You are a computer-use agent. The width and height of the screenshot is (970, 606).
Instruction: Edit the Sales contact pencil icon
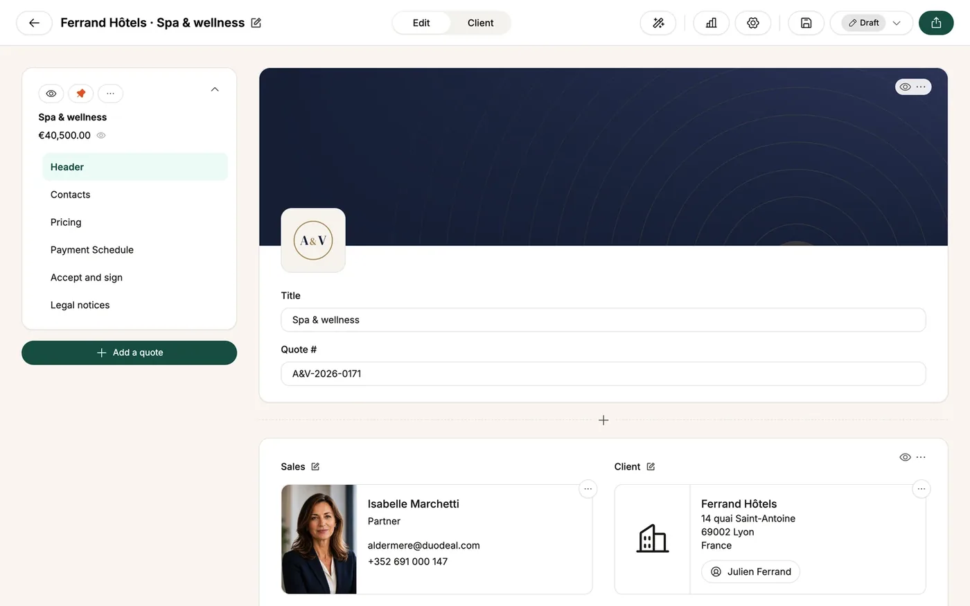click(x=315, y=467)
